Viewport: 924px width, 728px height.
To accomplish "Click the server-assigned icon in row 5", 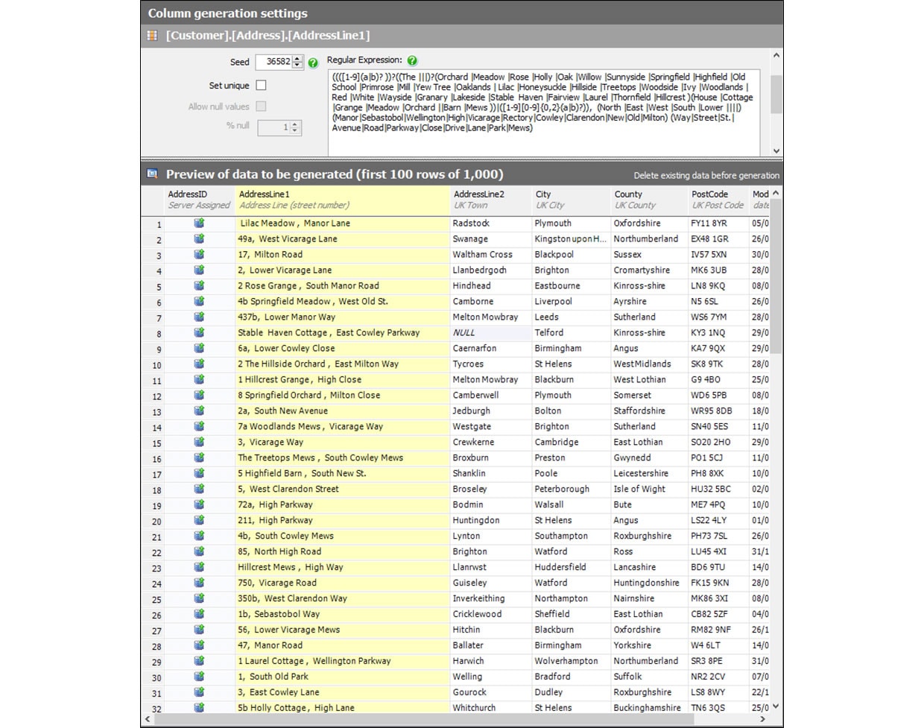I will click(x=199, y=285).
